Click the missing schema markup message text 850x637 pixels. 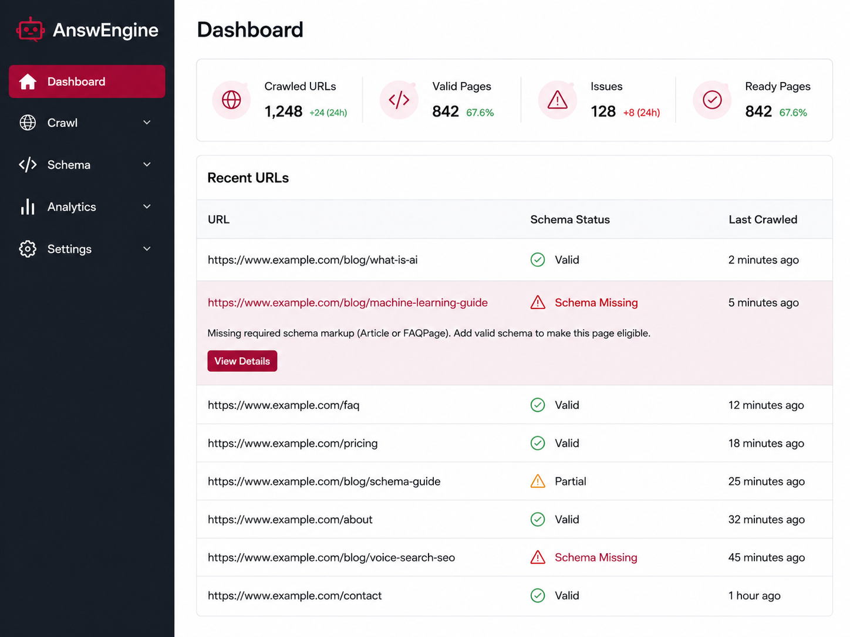click(x=429, y=333)
